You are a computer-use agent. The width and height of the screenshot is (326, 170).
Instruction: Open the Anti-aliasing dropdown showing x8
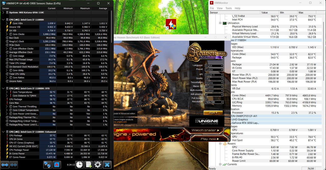pyautogui.click(x=214, y=95)
